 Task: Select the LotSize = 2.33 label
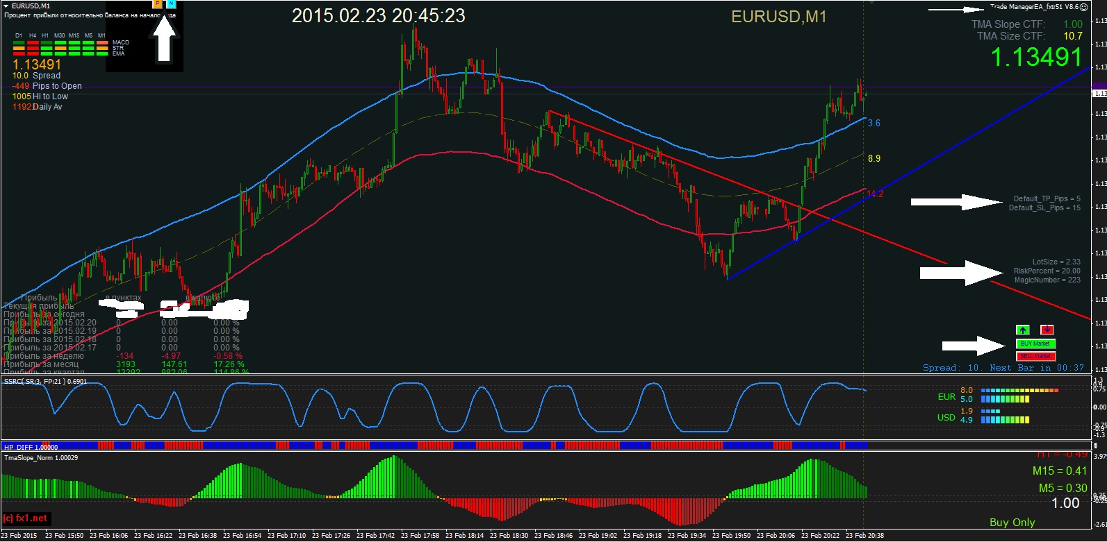coord(1056,262)
